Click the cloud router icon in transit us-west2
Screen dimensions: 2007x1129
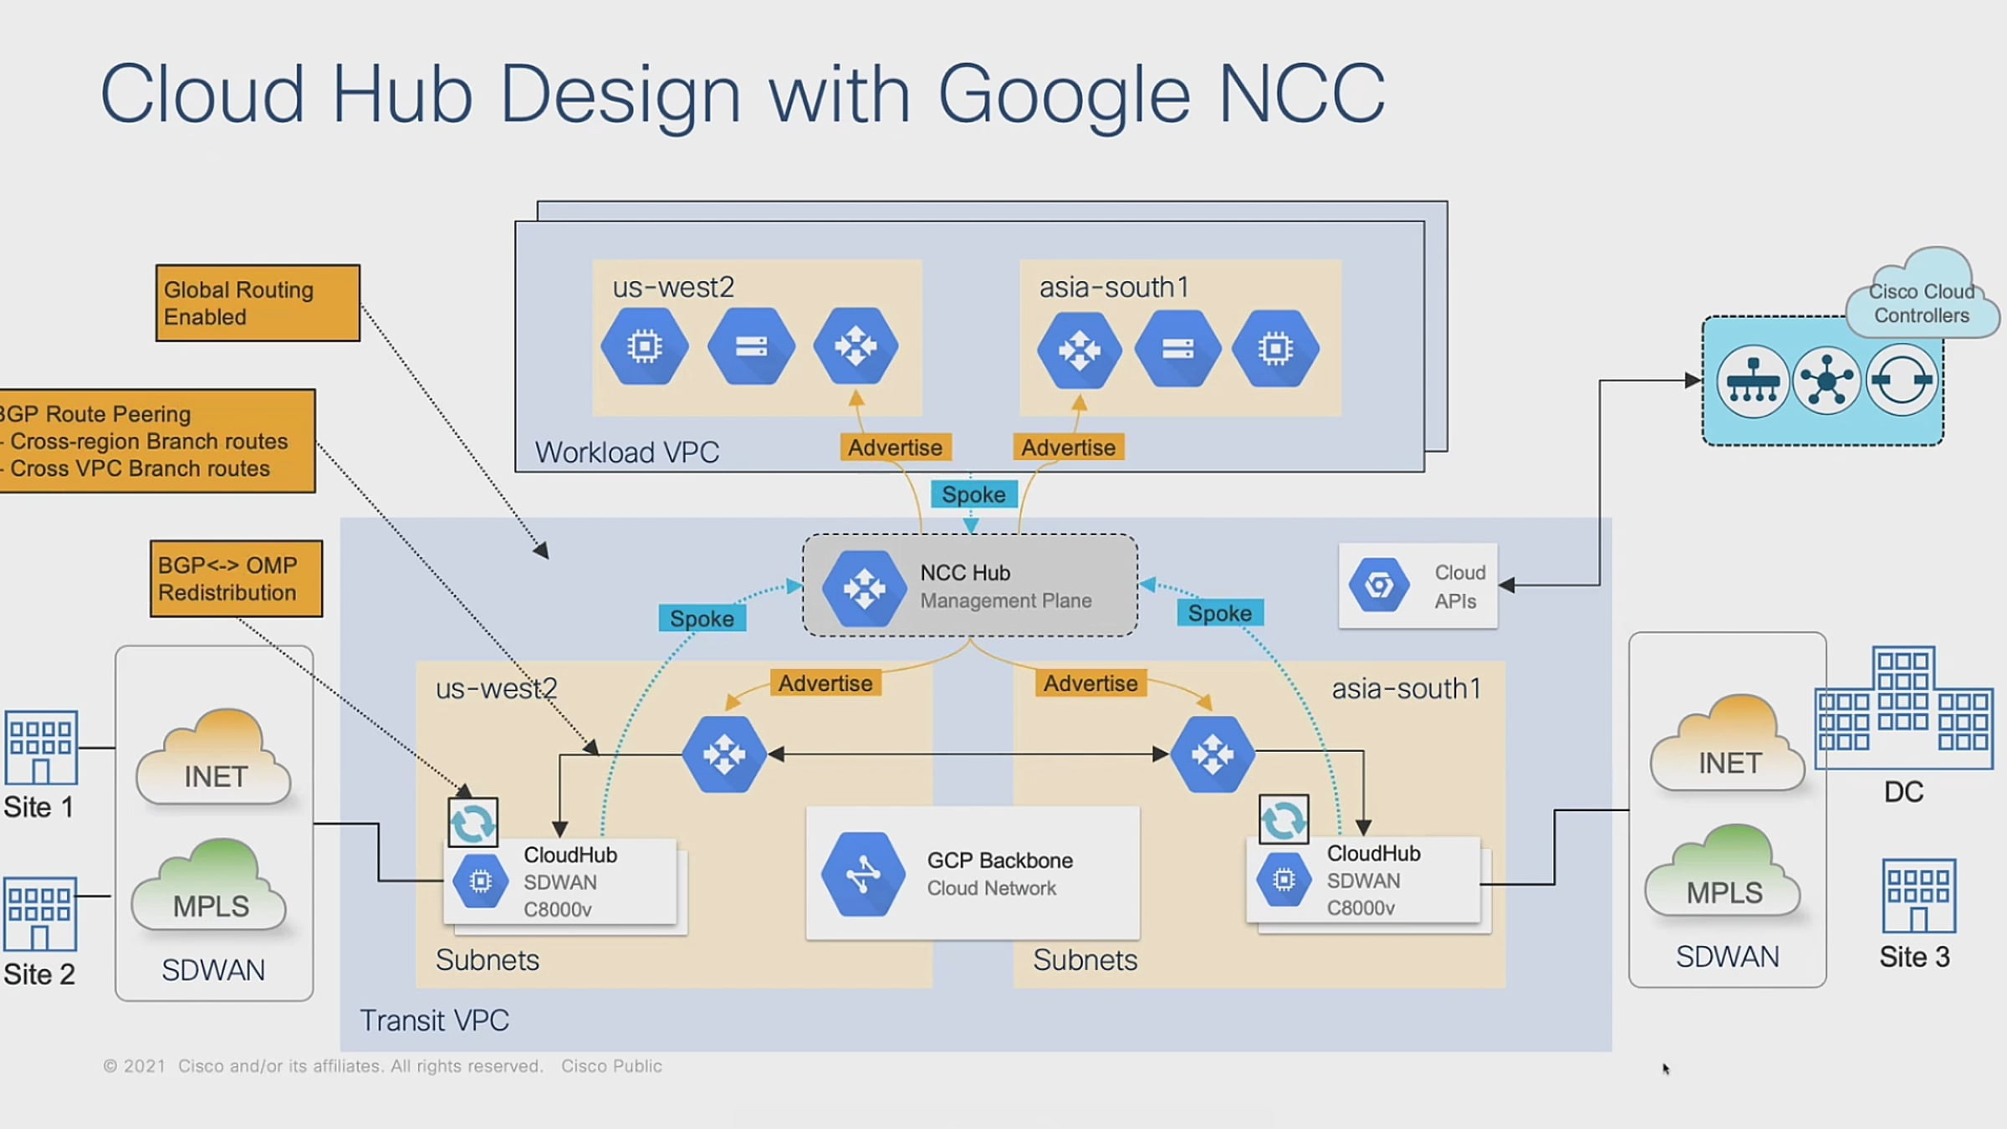coord(724,754)
